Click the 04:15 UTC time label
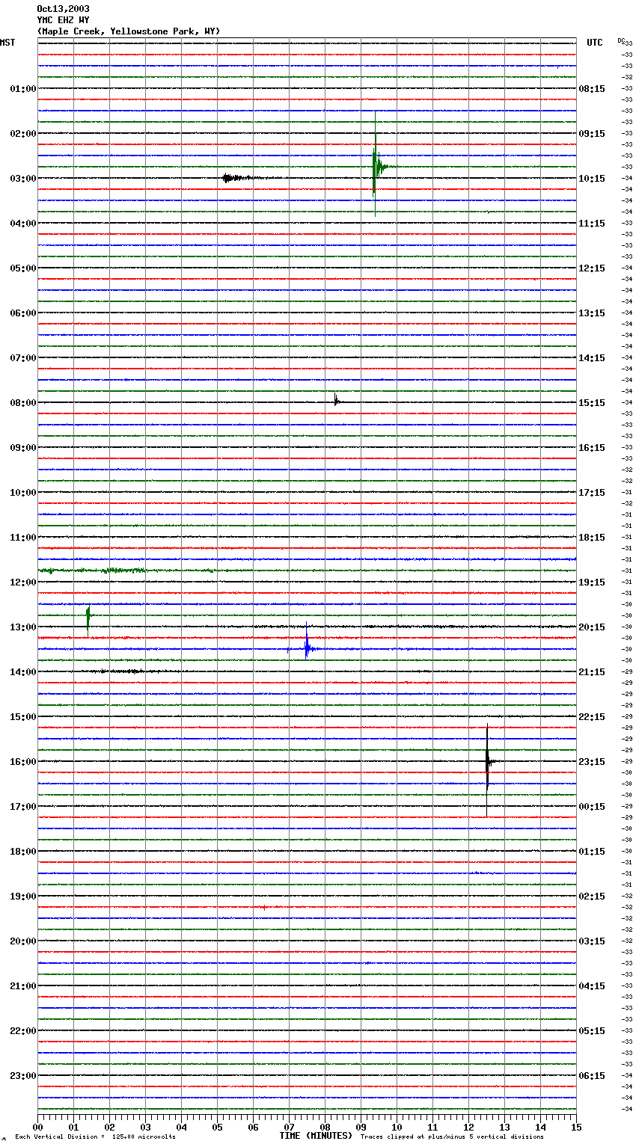This screenshot has height=1147, width=636. [x=592, y=986]
